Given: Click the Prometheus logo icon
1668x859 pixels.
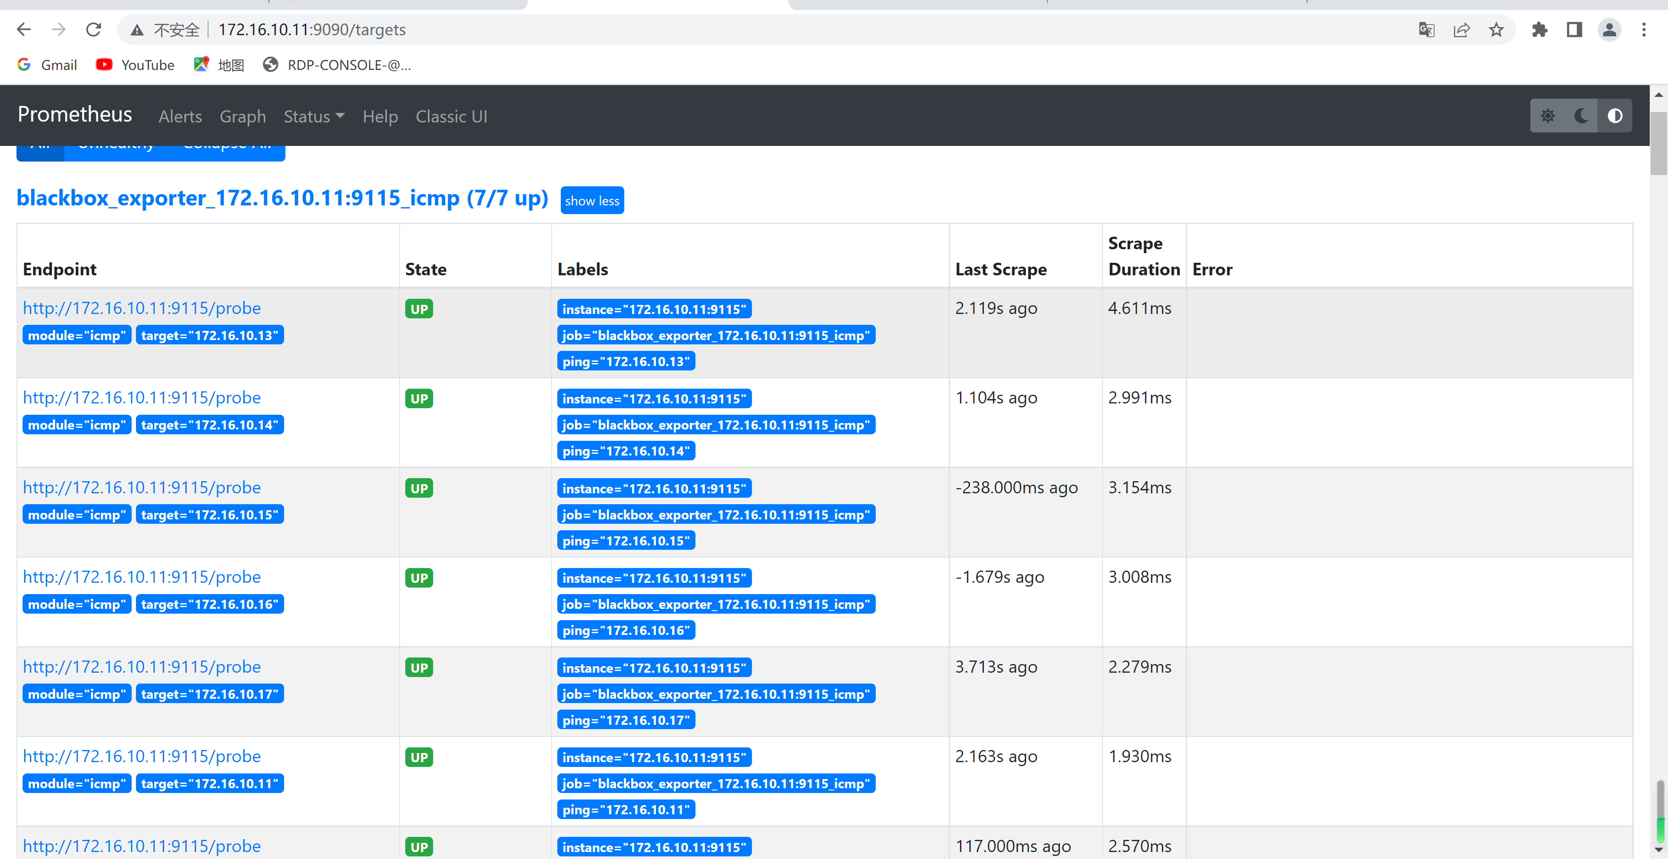Looking at the screenshot, I should tap(75, 115).
